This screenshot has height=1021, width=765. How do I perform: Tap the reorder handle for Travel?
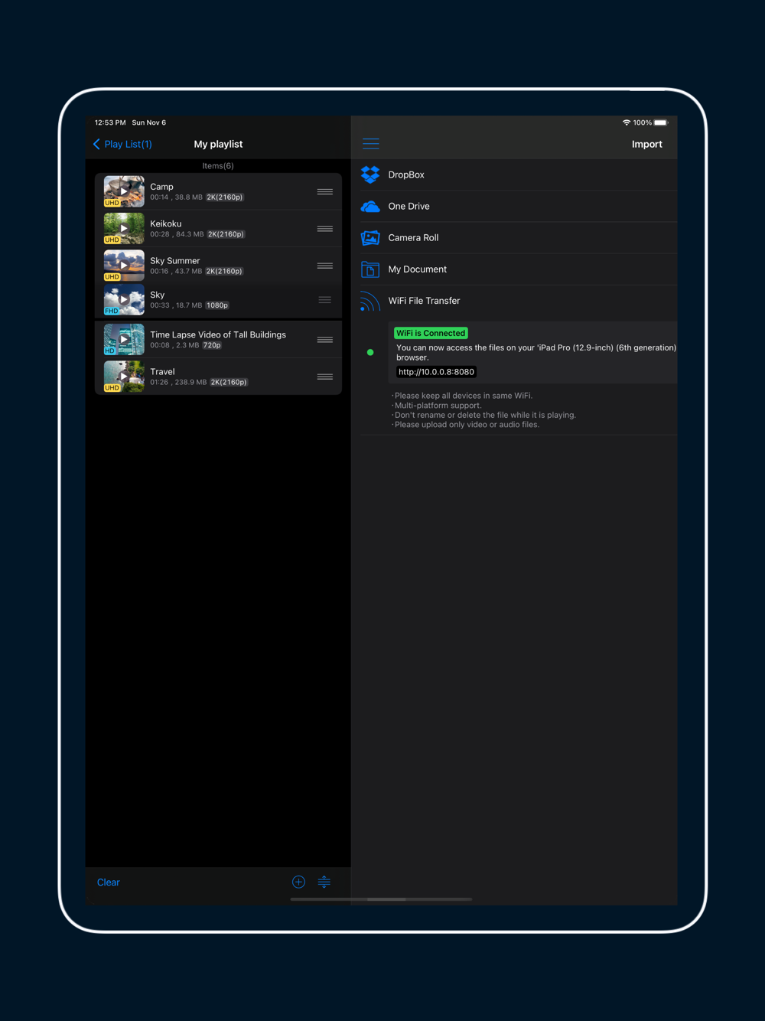point(324,377)
